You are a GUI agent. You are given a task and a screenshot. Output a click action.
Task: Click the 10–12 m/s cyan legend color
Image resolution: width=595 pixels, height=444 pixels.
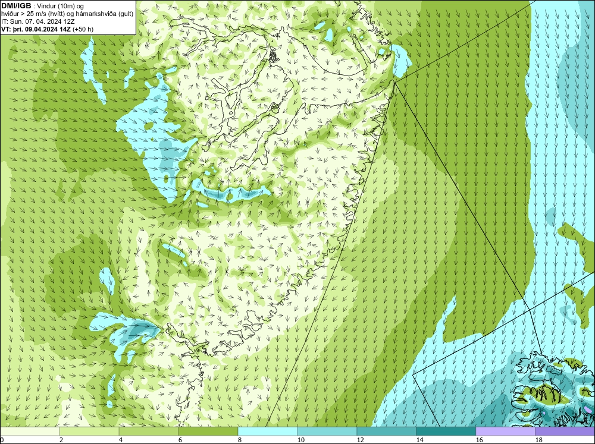click(327, 431)
